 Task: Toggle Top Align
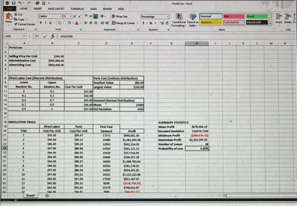coord(86,16)
